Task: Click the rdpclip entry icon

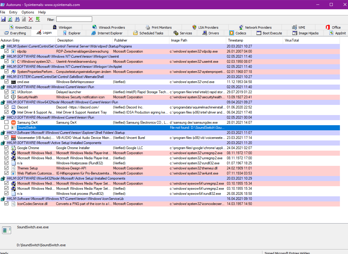Action: click(13, 51)
